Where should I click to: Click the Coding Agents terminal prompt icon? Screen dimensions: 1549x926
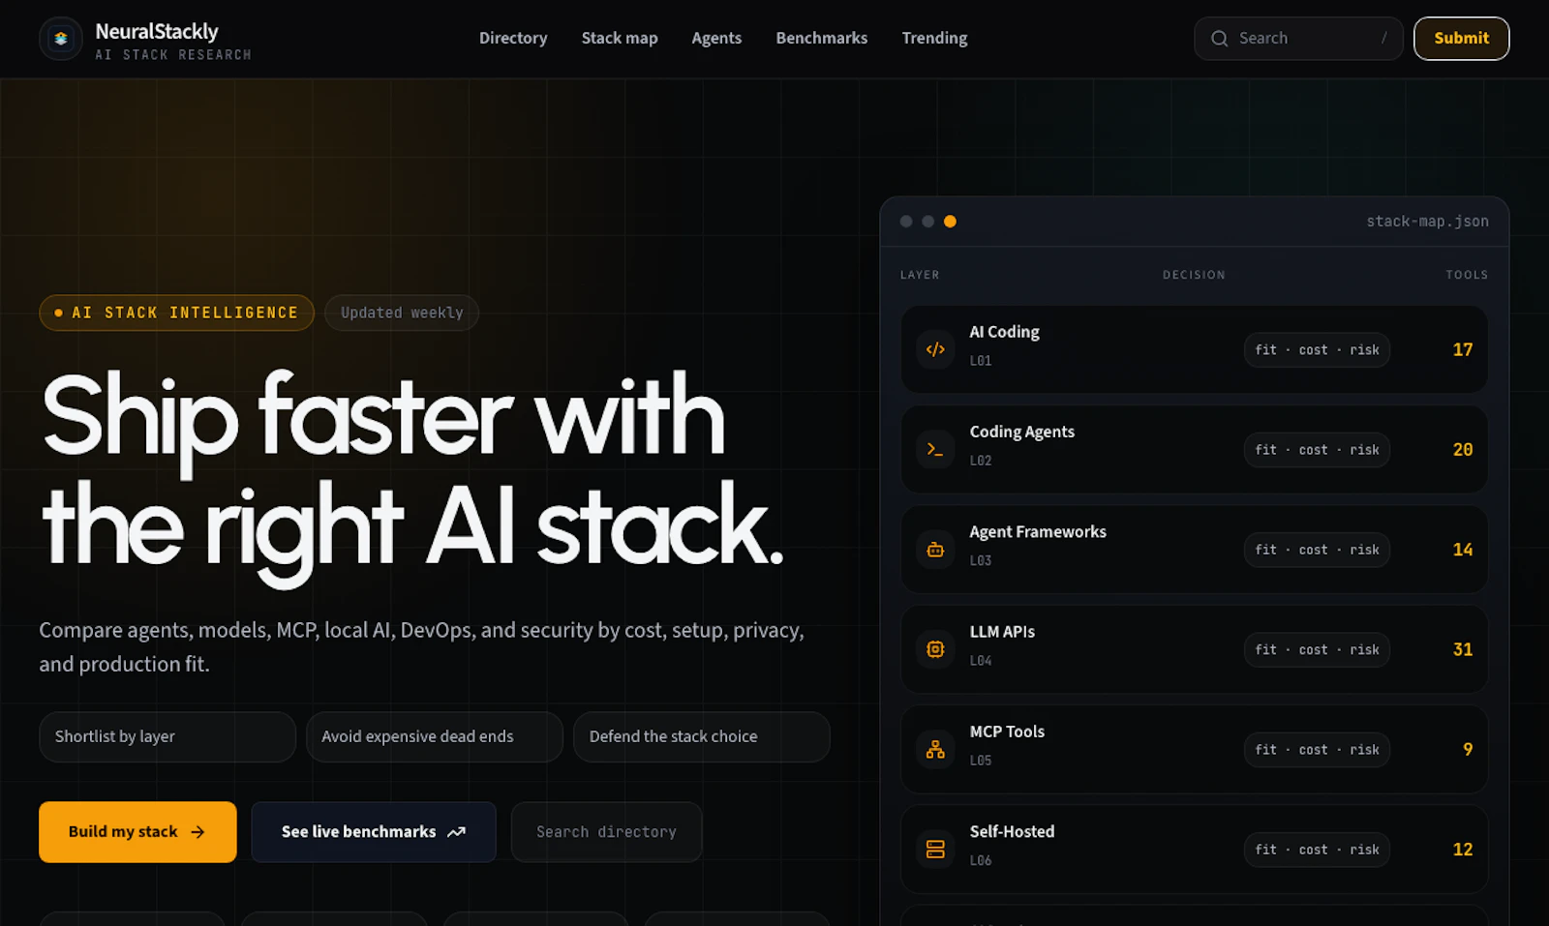click(935, 449)
